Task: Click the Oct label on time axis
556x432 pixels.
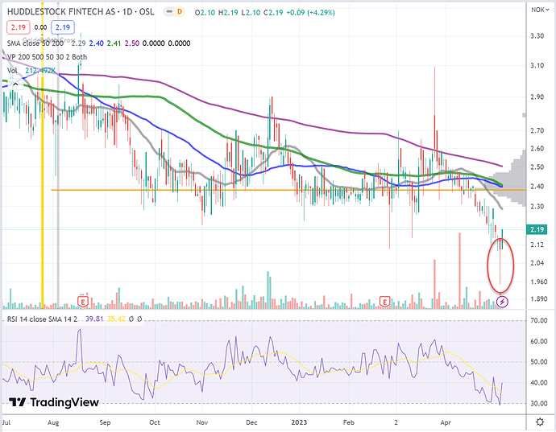Action: (155, 422)
